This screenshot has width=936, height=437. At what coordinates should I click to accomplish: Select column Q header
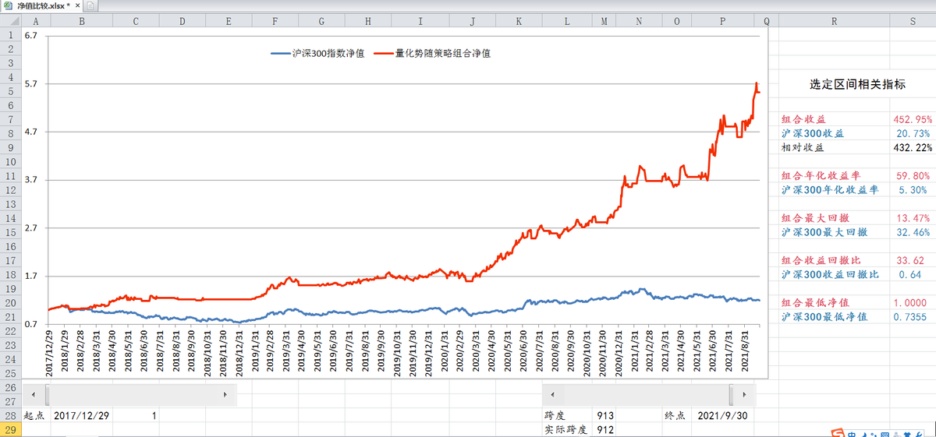click(x=767, y=21)
